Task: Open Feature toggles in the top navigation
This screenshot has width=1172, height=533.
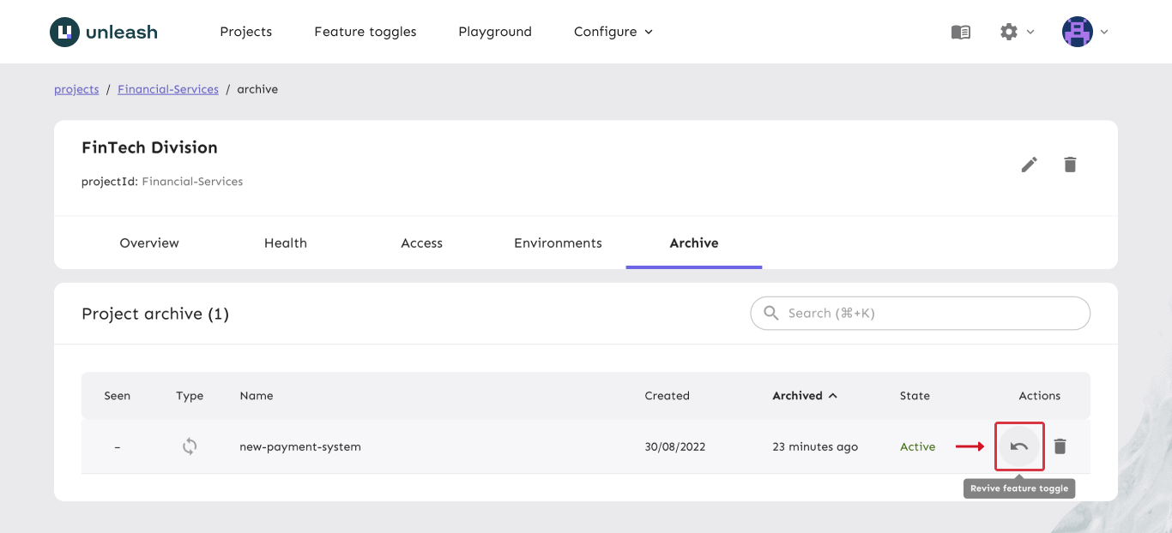Action: pyautogui.click(x=365, y=32)
